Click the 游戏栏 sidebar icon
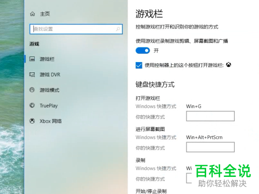 (x=32, y=59)
